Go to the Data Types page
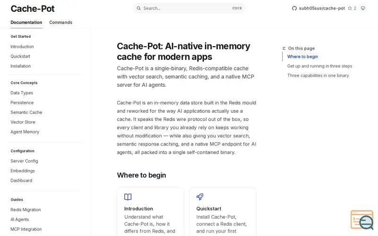The width and height of the screenshot is (378, 236). click(x=22, y=93)
